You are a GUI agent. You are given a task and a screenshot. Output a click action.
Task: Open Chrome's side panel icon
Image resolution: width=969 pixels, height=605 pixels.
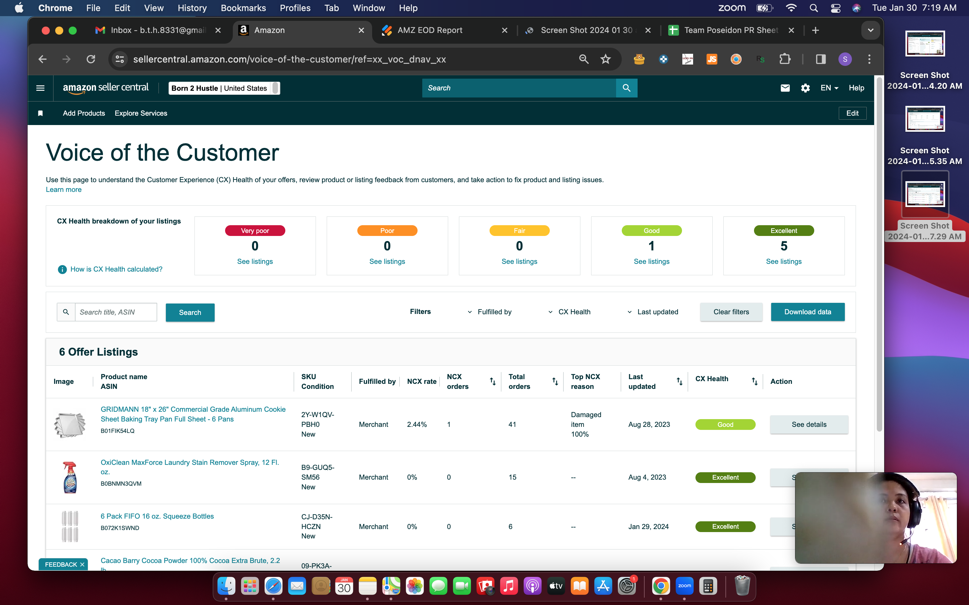click(x=821, y=59)
